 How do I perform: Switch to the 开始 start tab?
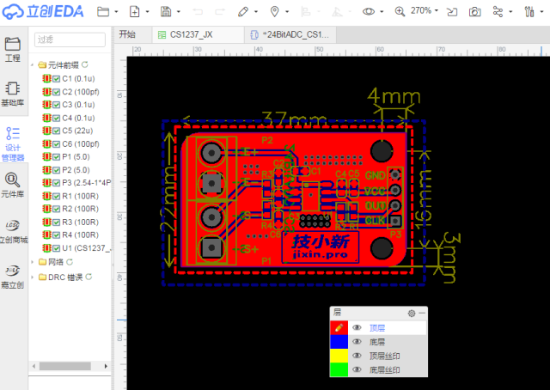127,34
